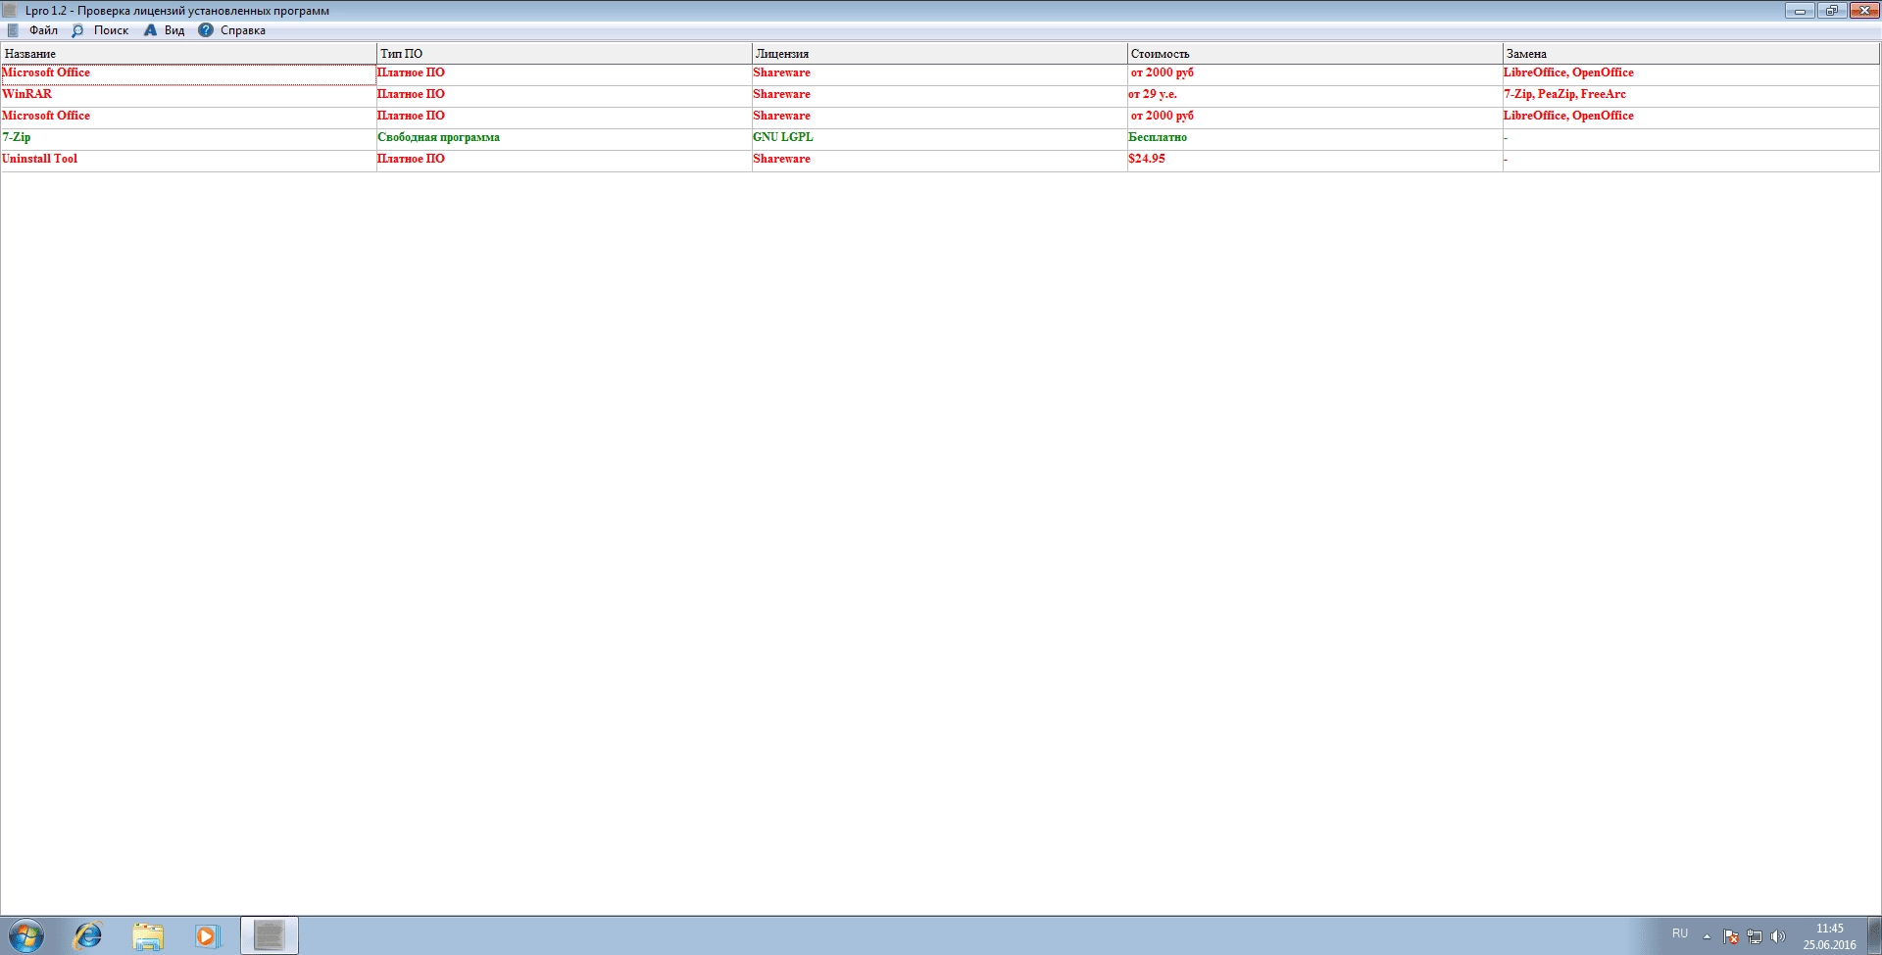
Task: Click the RU language indicator
Action: [x=1680, y=933]
